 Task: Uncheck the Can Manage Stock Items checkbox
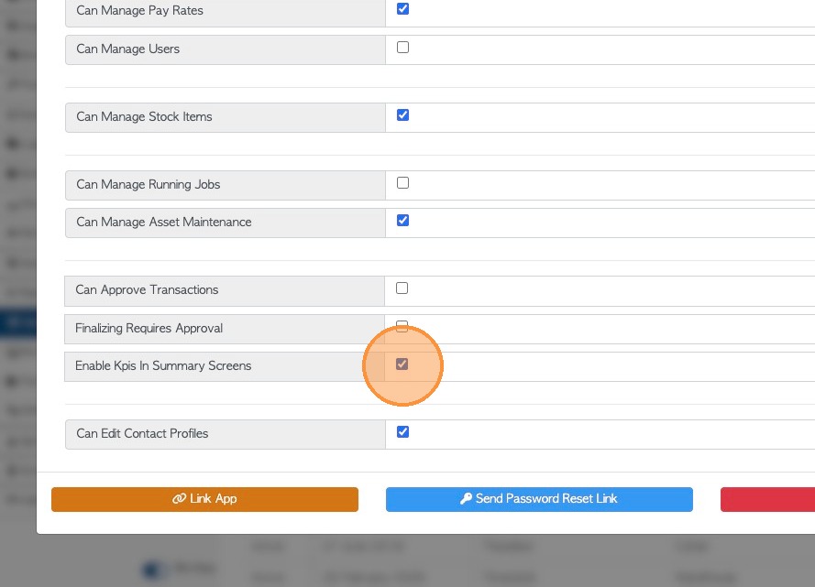(x=402, y=115)
